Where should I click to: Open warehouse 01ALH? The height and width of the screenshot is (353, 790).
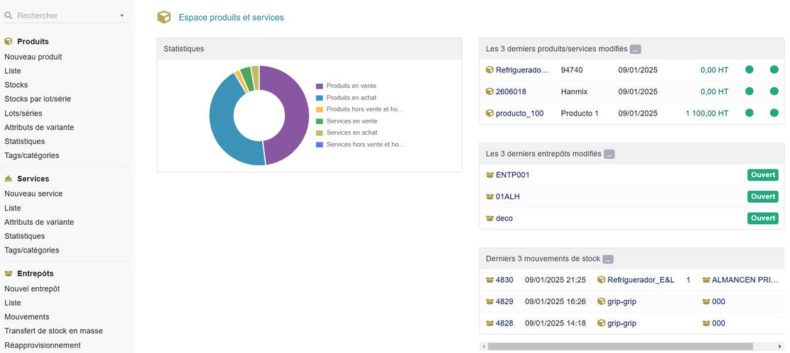[507, 196]
